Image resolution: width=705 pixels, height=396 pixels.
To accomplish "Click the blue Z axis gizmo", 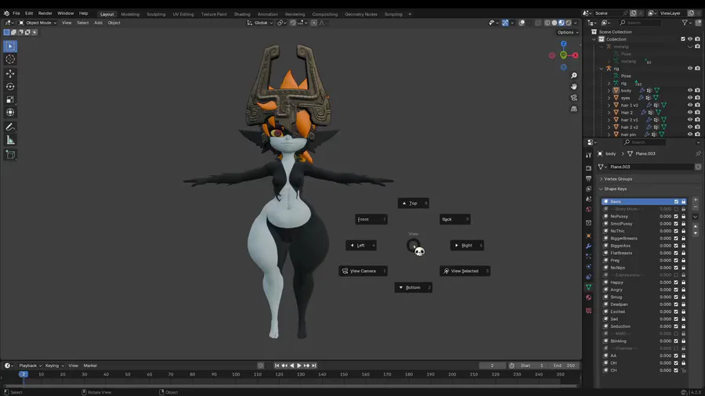I will click(563, 44).
